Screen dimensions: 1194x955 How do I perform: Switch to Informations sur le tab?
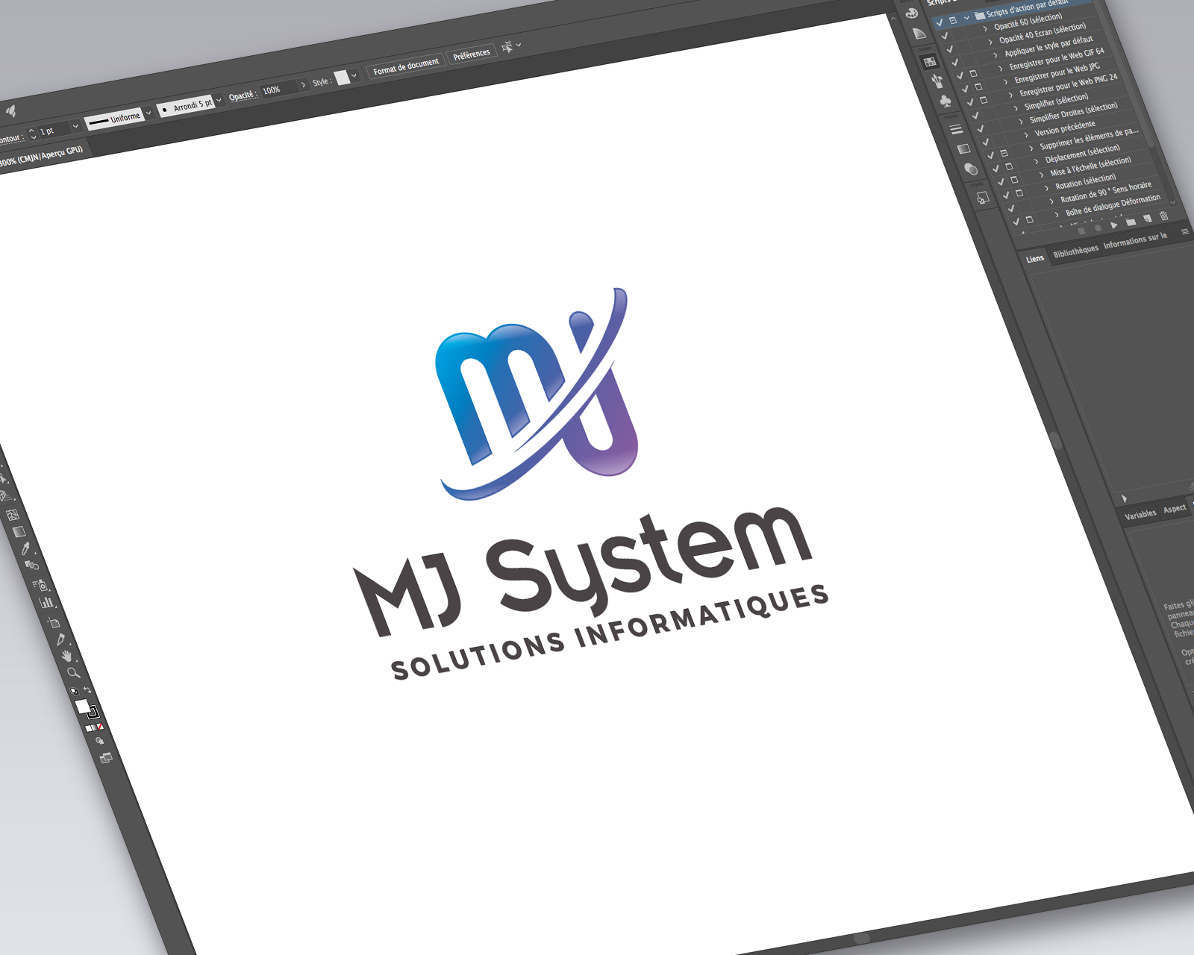pos(1135,240)
